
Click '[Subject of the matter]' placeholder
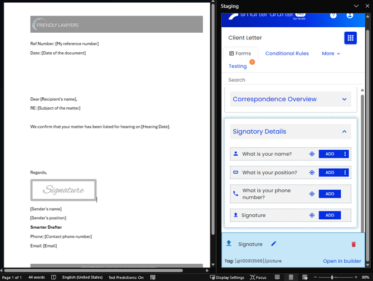click(x=59, y=108)
